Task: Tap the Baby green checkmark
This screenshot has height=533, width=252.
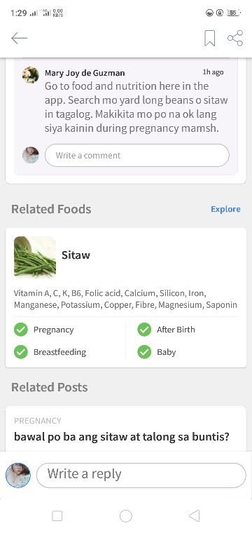Action: [x=144, y=352]
